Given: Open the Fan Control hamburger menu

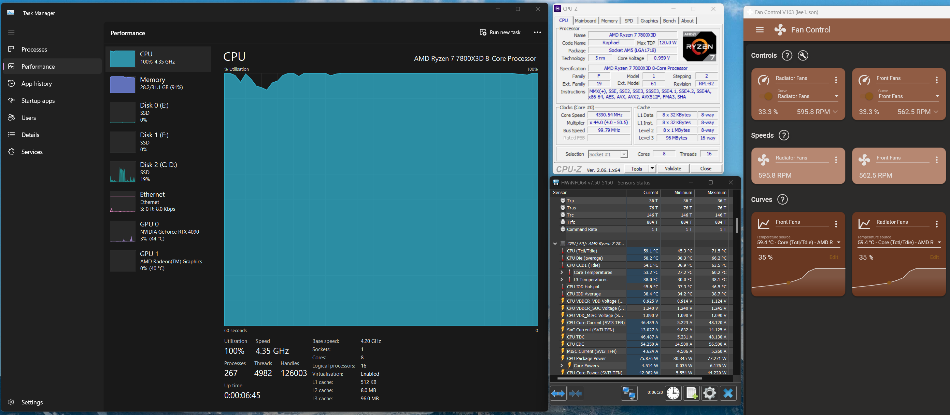Looking at the screenshot, I should (x=759, y=30).
